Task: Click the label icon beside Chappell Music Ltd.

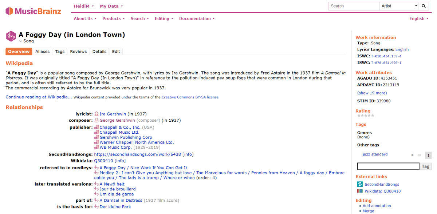Action: pyautogui.click(x=97, y=133)
